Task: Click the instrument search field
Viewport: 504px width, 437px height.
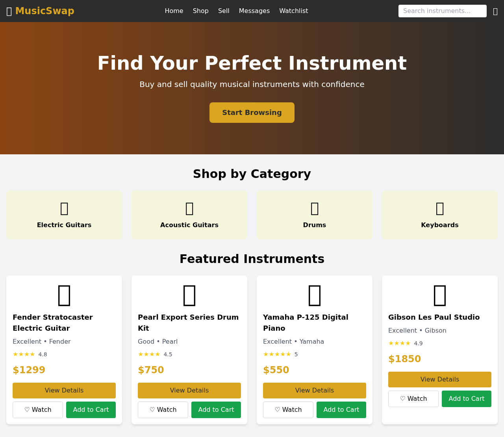Action: coord(442,11)
